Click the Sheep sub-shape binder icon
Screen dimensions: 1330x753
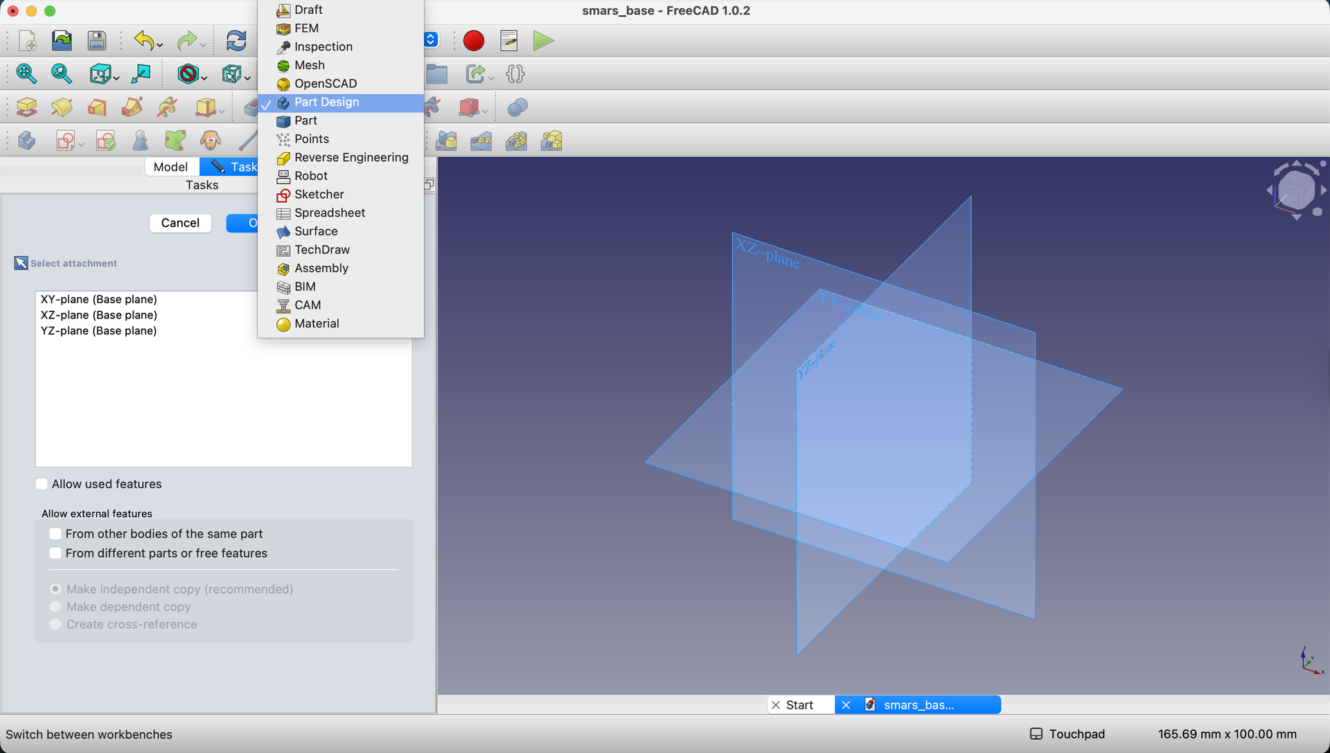pos(211,140)
